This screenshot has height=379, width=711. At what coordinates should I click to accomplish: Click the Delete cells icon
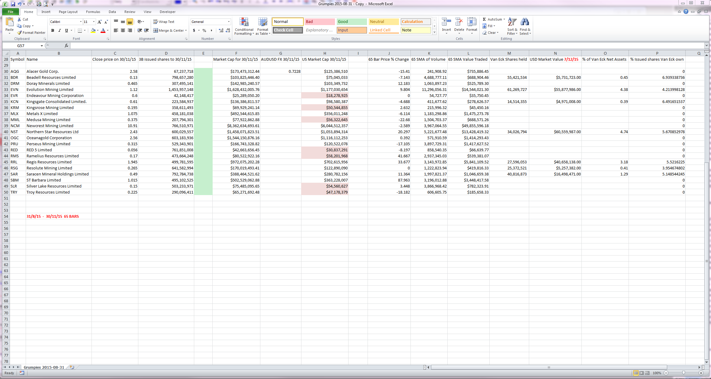pos(459,22)
